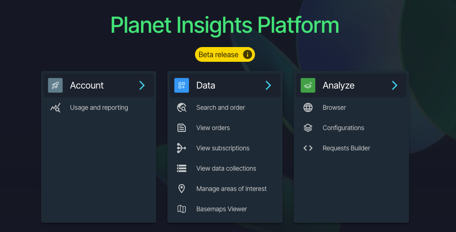Screen dimensions: 456x232
Task: Open the Account section header
Action: pos(99,85)
